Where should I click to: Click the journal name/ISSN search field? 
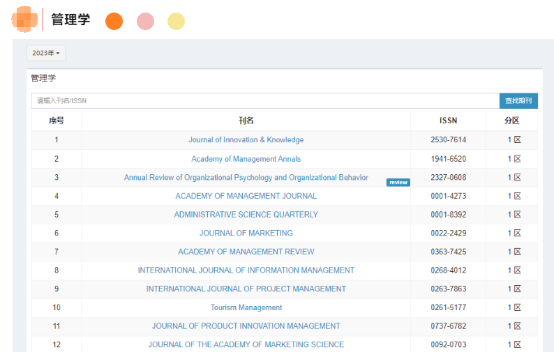pyautogui.click(x=265, y=101)
